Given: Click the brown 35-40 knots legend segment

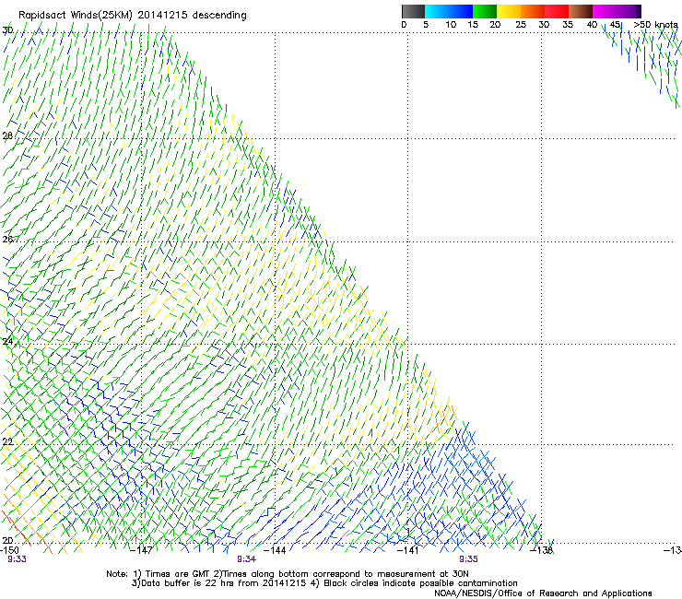Looking at the screenshot, I should (581, 11).
